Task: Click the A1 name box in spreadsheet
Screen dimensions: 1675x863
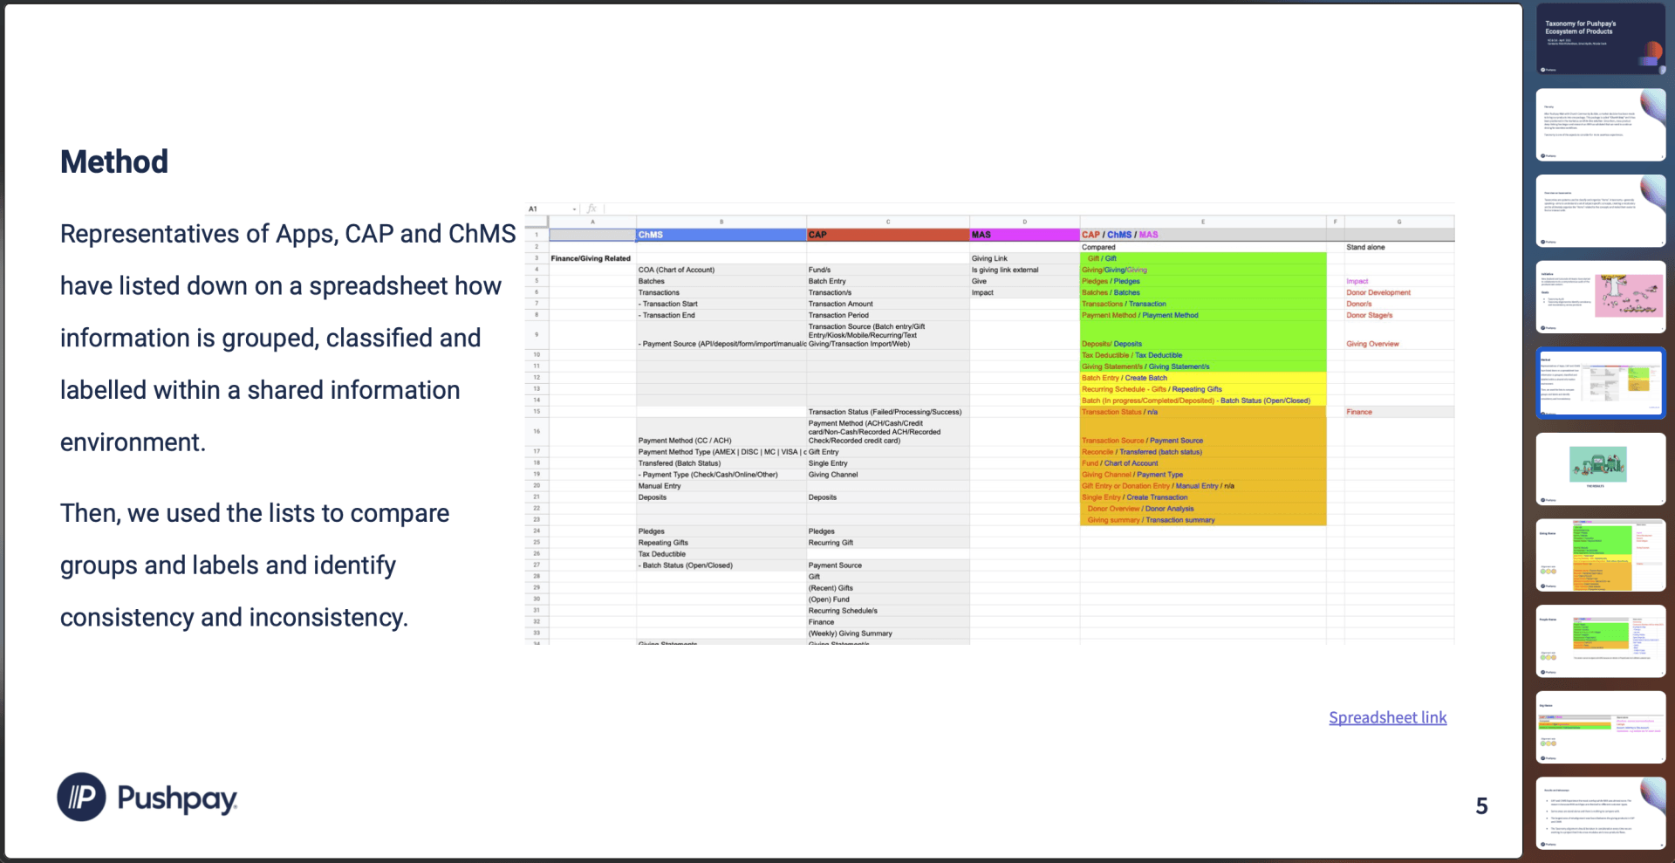Action: click(x=552, y=209)
